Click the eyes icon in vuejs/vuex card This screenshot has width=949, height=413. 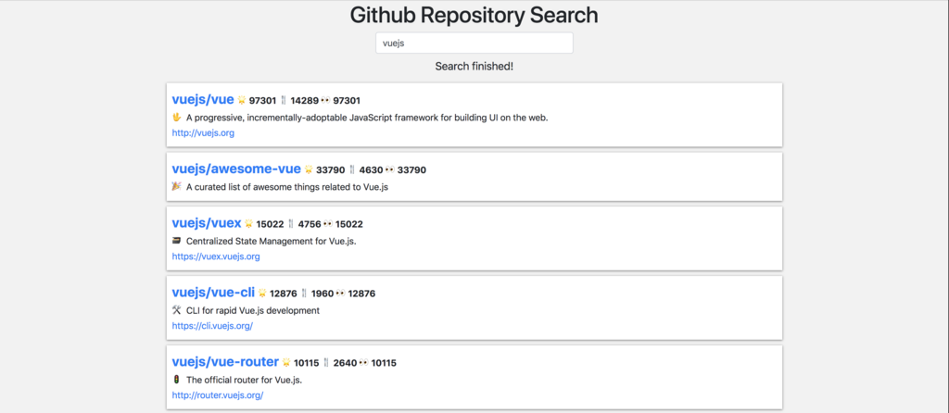(328, 224)
